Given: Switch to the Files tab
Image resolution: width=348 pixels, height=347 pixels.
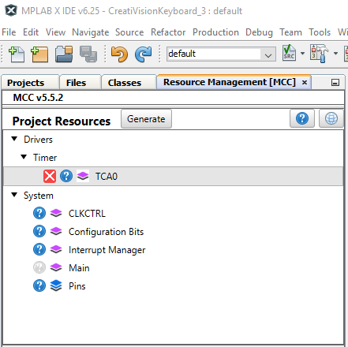Looking at the screenshot, I should (76, 83).
